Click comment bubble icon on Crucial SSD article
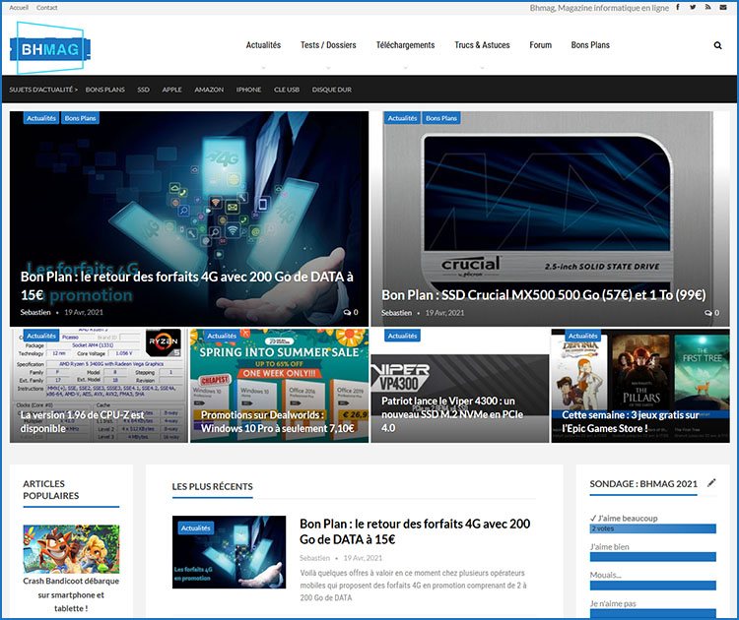739x620 pixels. [708, 312]
